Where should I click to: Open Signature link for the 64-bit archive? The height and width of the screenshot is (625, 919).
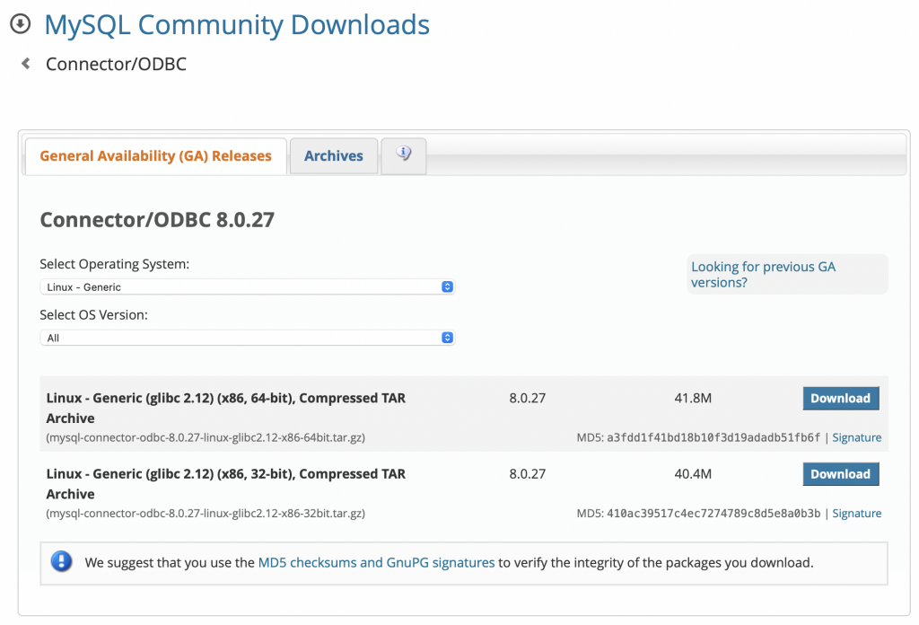(x=857, y=437)
